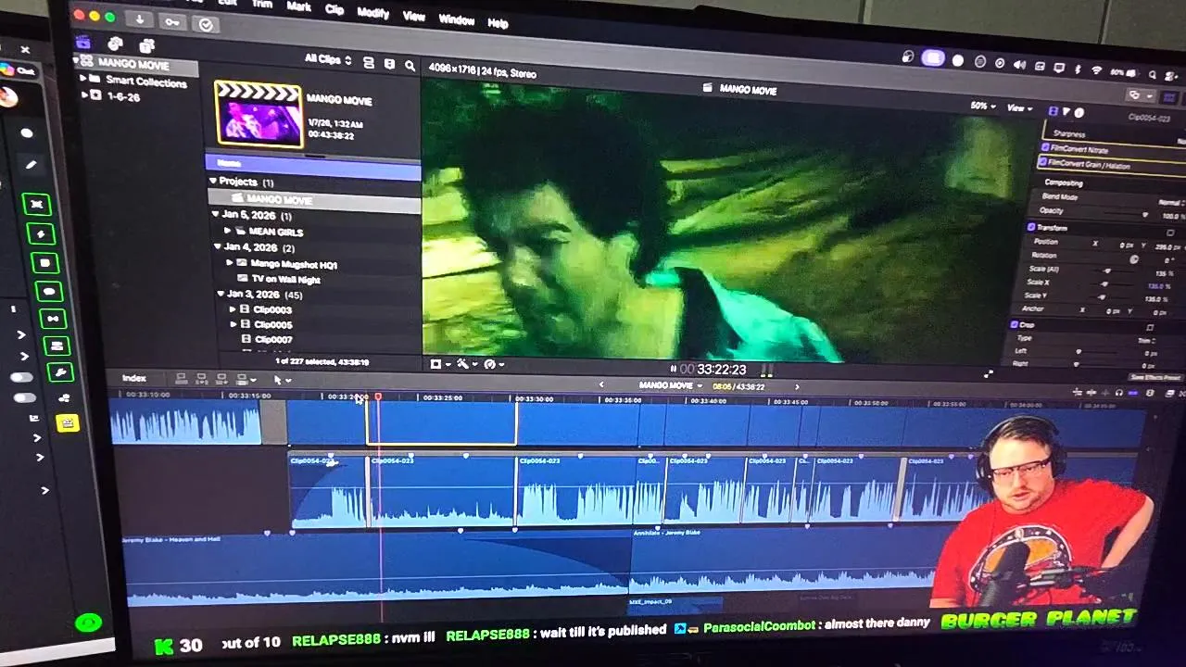Show the Titles and Generators sidebar icon

pyautogui.click(x=146, y=45)
